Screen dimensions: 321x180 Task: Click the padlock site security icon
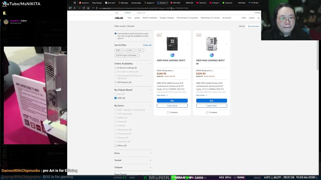pos(97,8)
